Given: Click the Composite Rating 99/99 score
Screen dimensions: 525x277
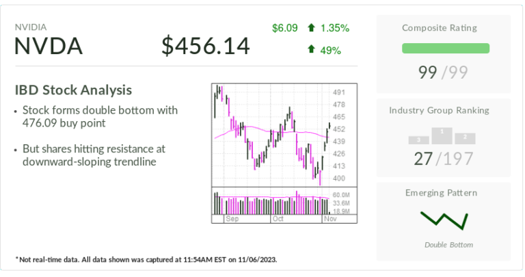Looking at the screenshot, I should 444,71.
